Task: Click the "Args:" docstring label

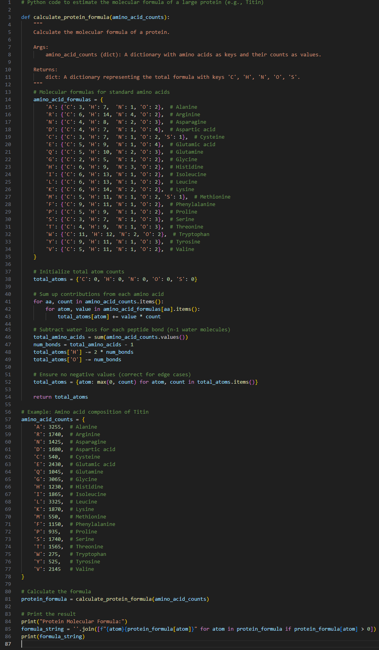Action: [41, 47]
